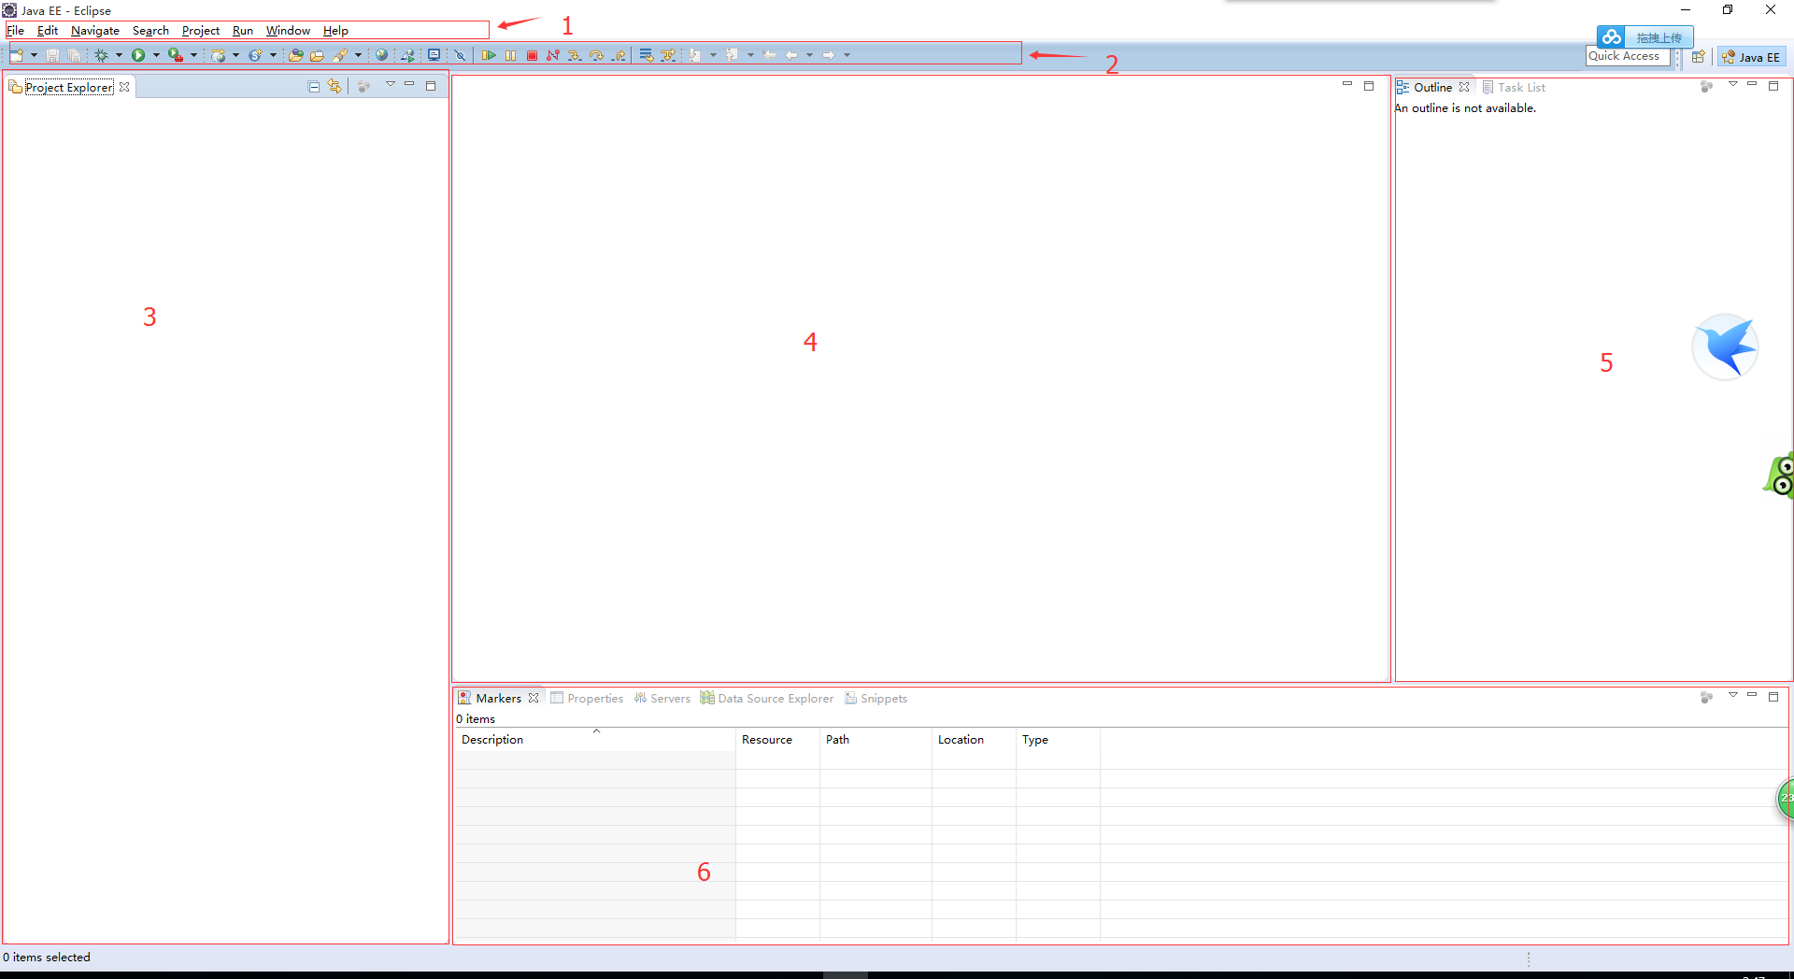Click the Debug bug icon in toolbar
The image size is (1794, 979).
[101, 55]
